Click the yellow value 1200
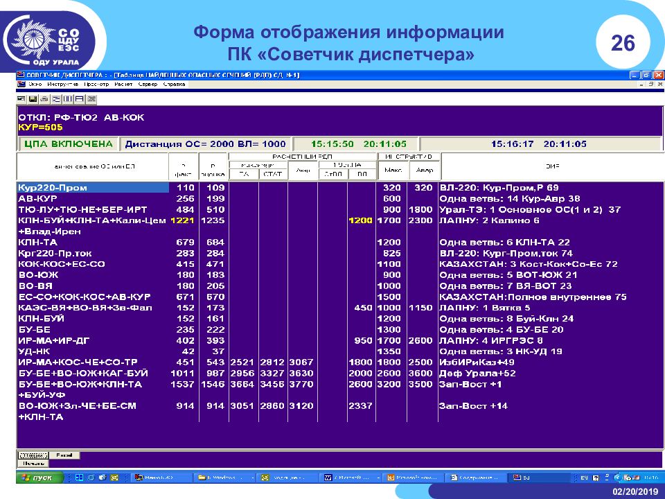The width and height of the screenshot is (665, 499). pyautogui.click(x=360, y=220)
